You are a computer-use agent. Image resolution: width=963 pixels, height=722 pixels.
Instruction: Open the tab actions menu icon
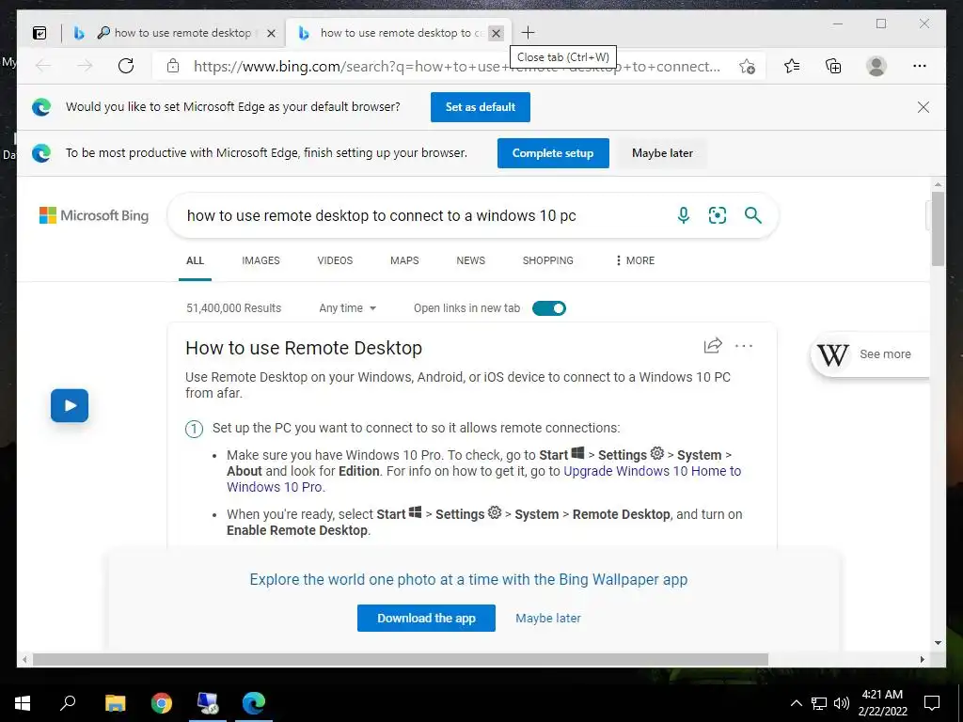tap(39, 33)
